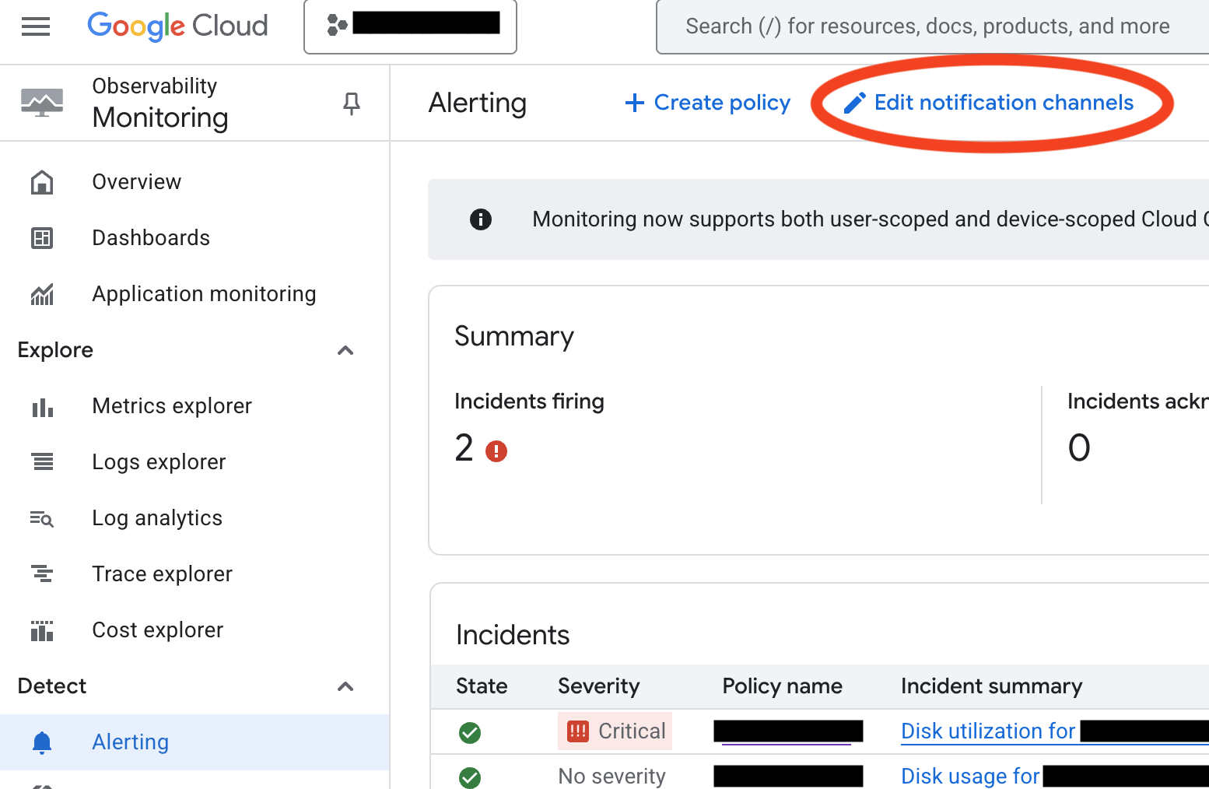Click the Incidents firing count 2
The image size is (1209, 789).
(x=464, y=448)
